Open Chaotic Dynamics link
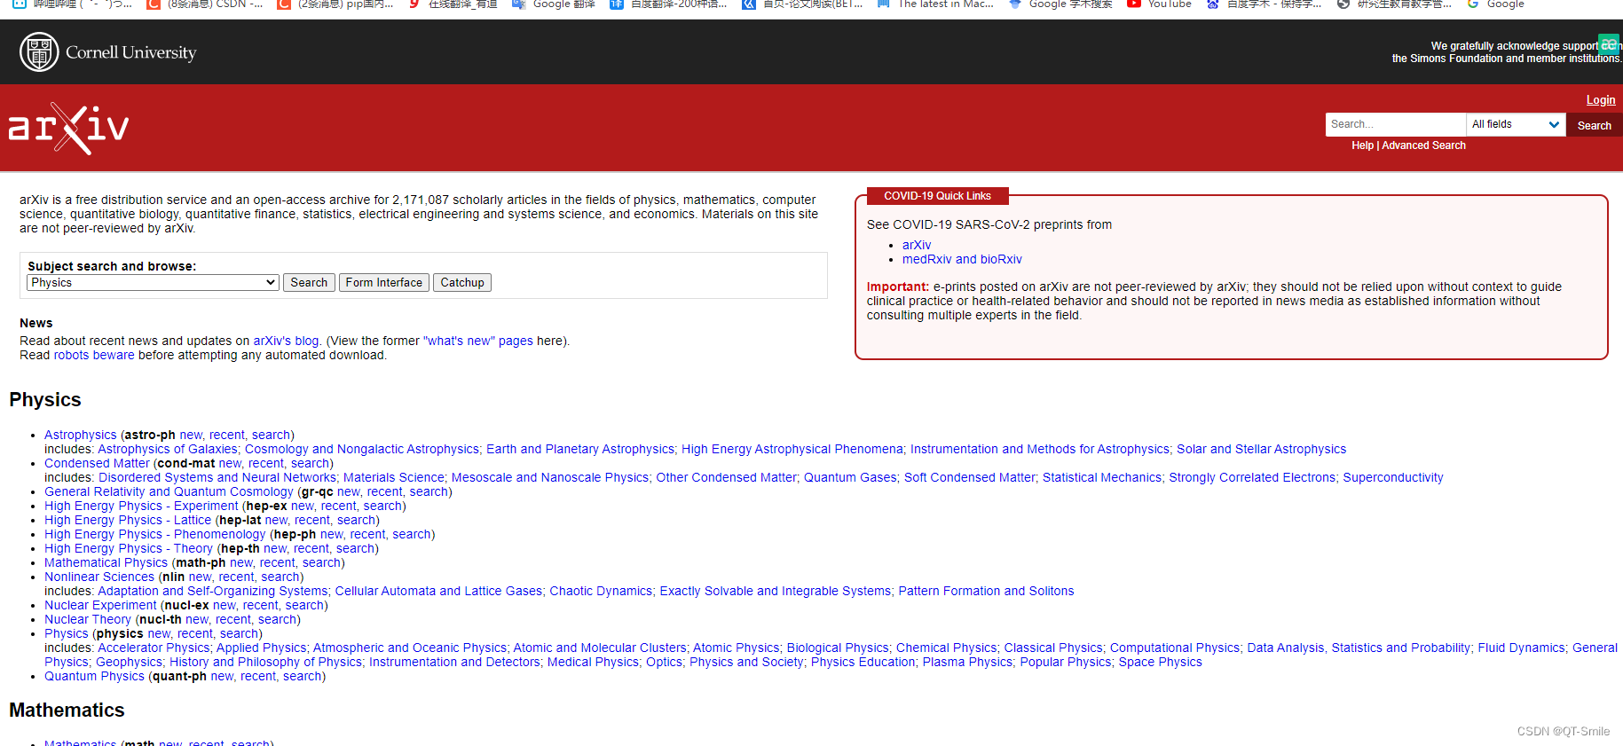This screenshot has height=746, width=1623. (601, 591)
